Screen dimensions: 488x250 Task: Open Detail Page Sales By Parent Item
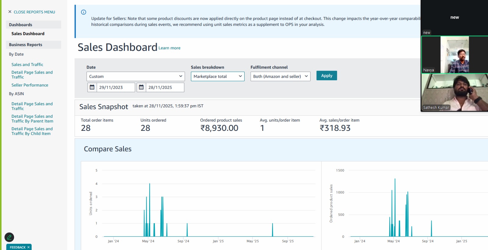click(x=32, y=119)
